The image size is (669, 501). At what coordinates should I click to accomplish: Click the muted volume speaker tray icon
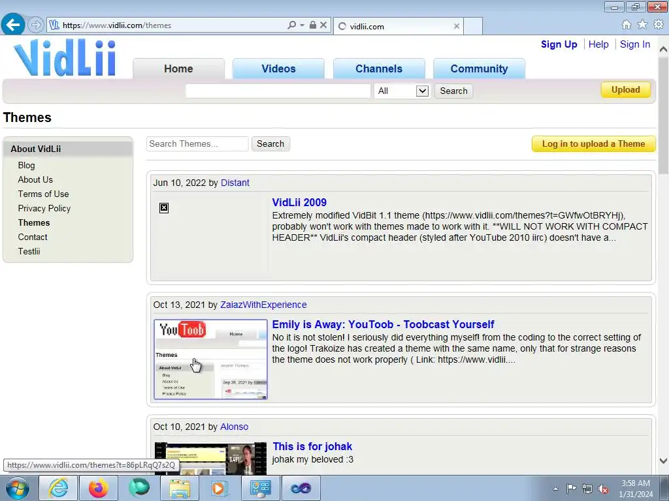(603, 489)
